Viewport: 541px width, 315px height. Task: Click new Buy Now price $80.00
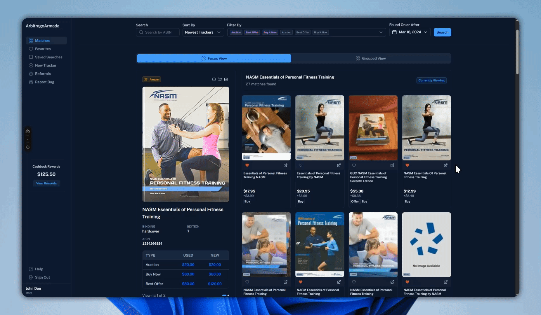point(215,274)
